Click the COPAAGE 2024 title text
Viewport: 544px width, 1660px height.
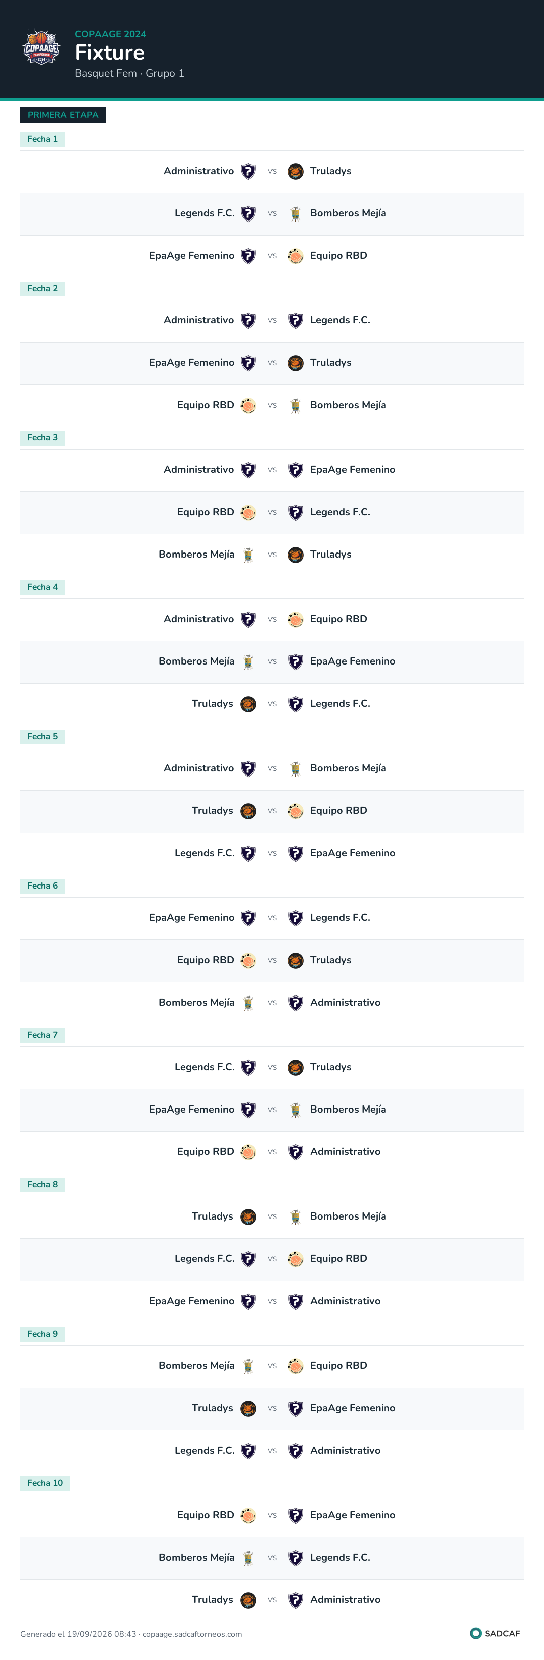(110, 34)
